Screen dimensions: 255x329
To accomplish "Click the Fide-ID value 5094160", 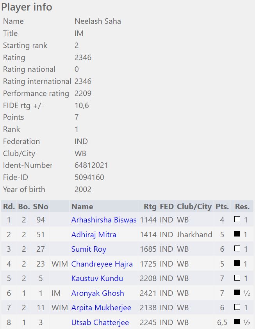I will pos(89,177).
